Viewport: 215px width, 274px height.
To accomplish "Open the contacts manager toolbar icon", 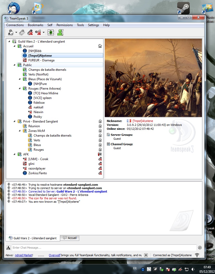I will point(60,32).
